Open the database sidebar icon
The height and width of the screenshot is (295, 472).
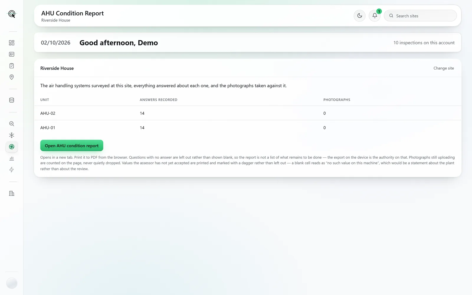(x=12, y=100)
